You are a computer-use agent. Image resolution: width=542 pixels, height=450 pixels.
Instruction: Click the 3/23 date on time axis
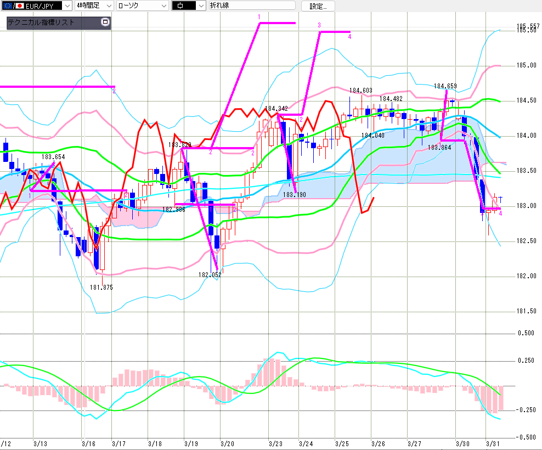pos(276,443)
